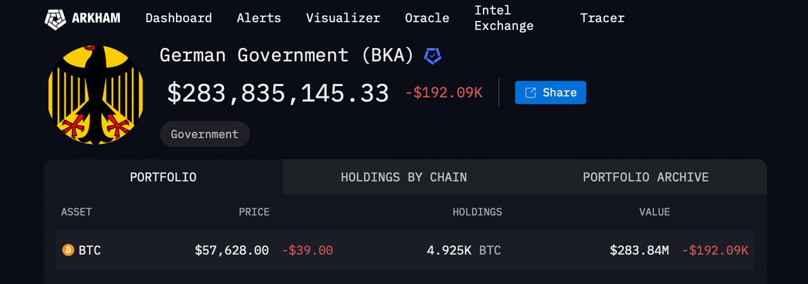The width and height of the screenshot is (808, 284).
Task: Click the verified badge beside entity name
Action: pos(432,56)
